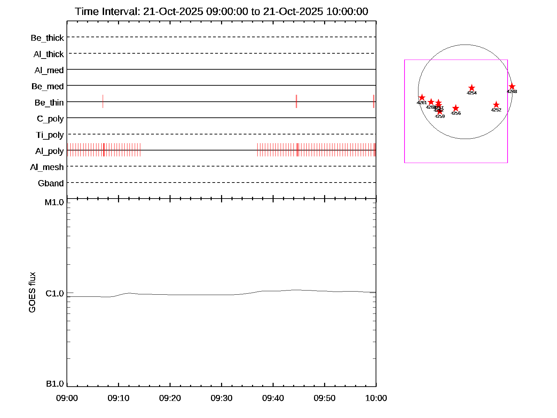Screen dimensions: 557x418
Task: Click the C1.0 flux axis label
Action: point(55,294)
